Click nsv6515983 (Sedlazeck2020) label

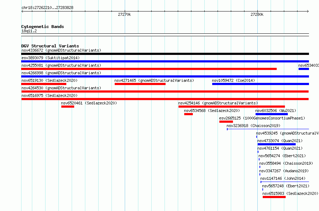click(x=290, y=193)
